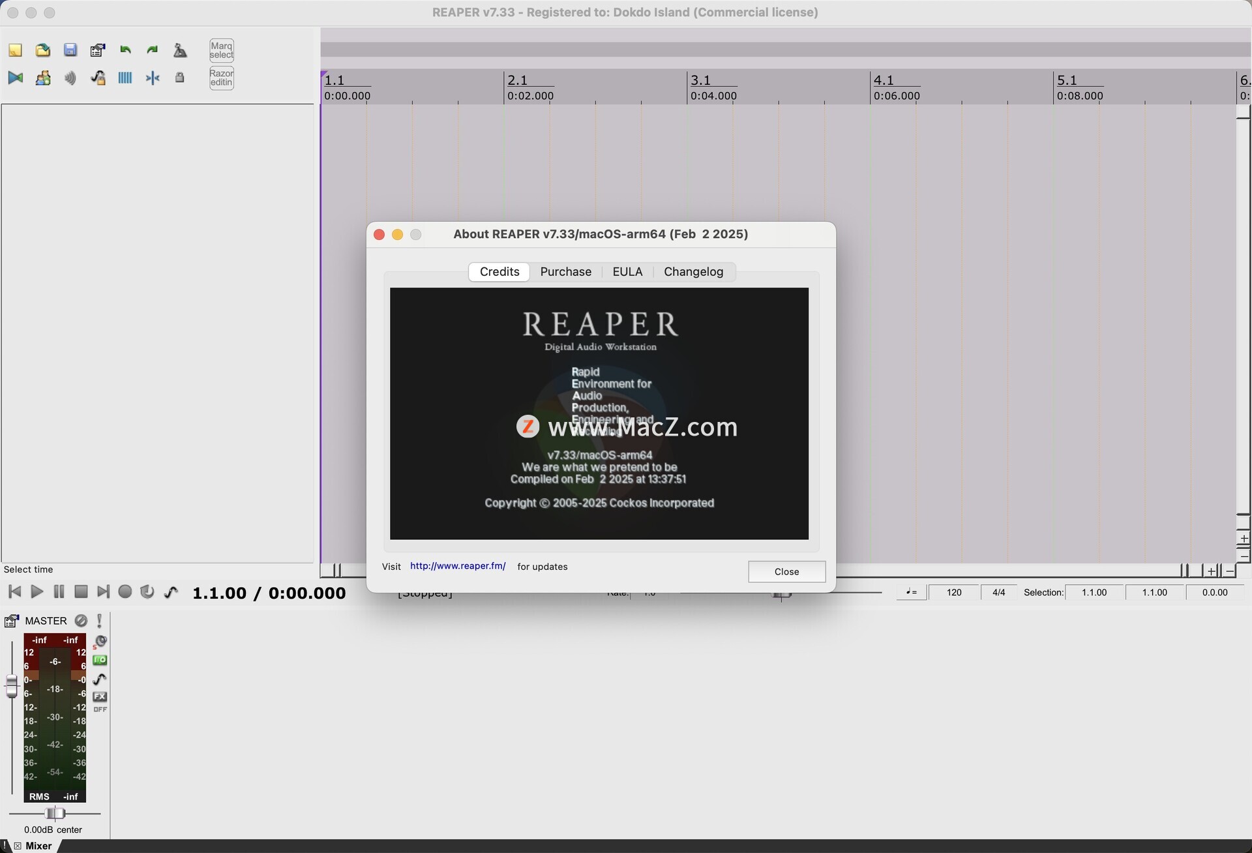Screen dimensions: 1252x853
Task: Click the Pause transport button
Action: [x=59, y=592]
